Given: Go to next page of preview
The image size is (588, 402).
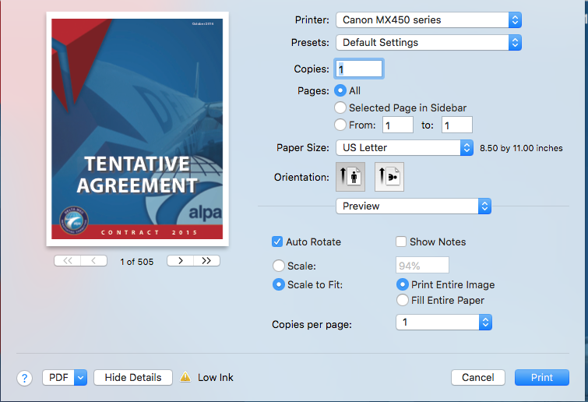Looking at the screenshot, I should [180, 261].
